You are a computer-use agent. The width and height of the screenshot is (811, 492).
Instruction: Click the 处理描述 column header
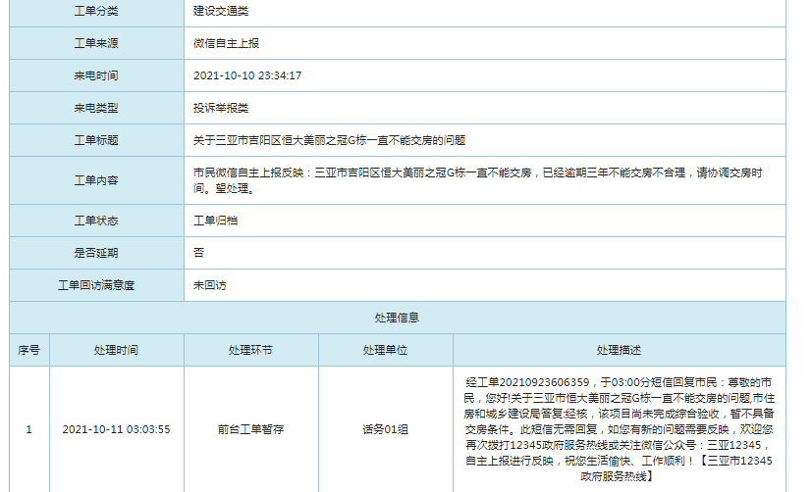(619, 350)
